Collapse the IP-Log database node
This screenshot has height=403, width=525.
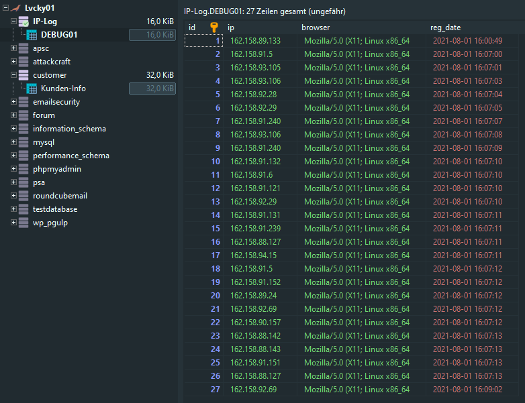(x=13, y=21)
